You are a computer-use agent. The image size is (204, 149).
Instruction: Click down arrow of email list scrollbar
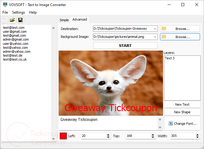pyautogui.click(x=53, y=139)
